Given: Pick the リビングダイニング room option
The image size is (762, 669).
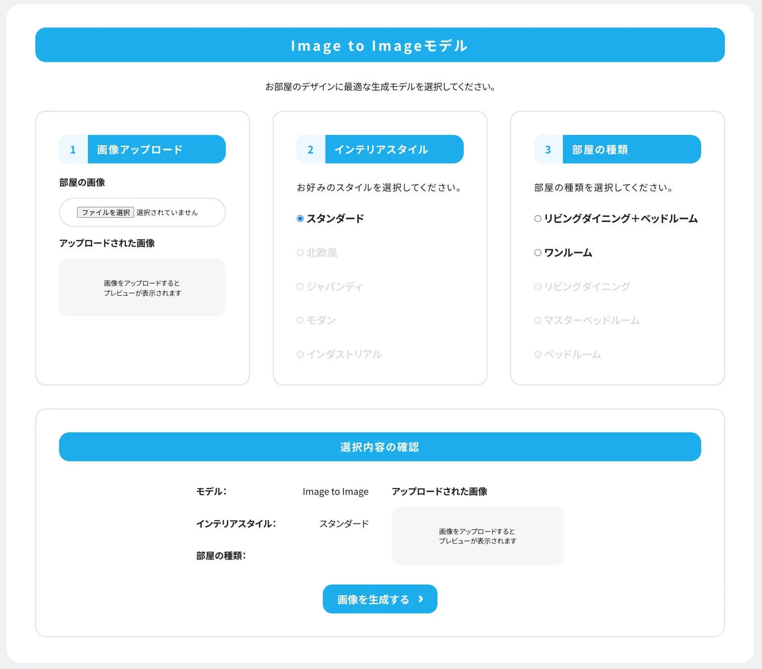Looking at the screenshot, I should click(x=538, y=286).
